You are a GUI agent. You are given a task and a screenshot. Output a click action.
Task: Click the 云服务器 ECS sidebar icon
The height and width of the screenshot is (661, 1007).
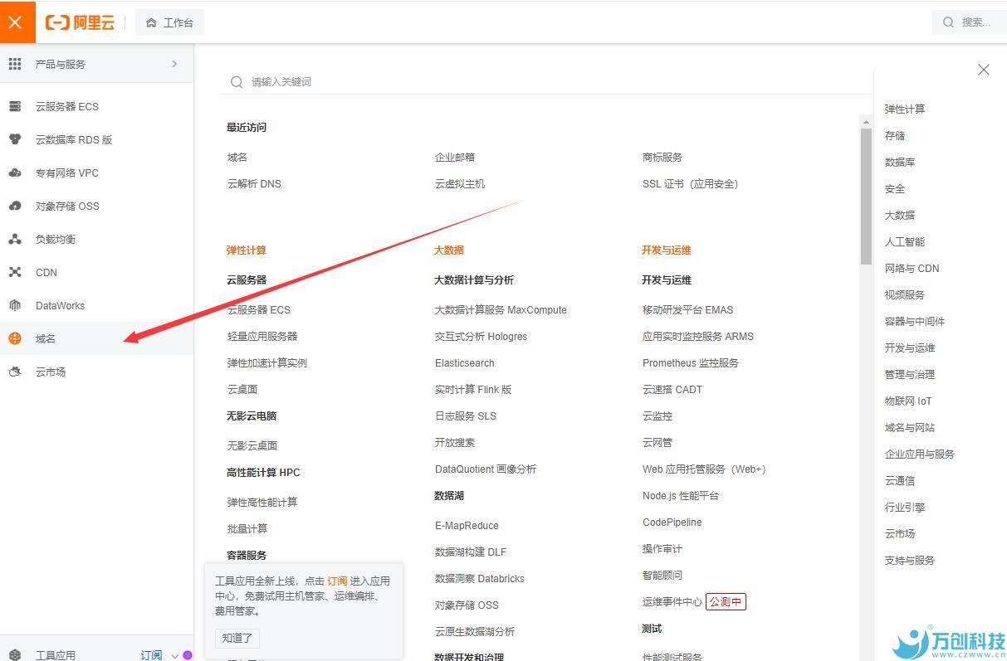coord(15,106)
